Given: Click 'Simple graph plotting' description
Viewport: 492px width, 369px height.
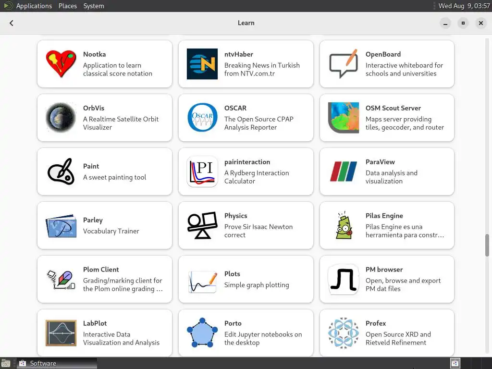Looking at the screenshot, I should tap(257, 285).
